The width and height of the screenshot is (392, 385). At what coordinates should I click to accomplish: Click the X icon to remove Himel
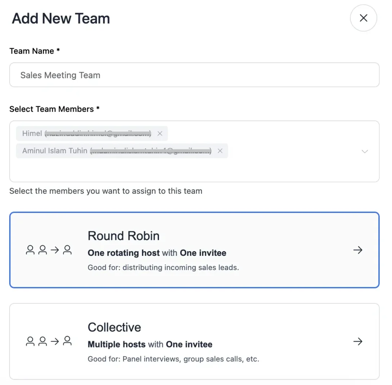(x=160, y=133)
